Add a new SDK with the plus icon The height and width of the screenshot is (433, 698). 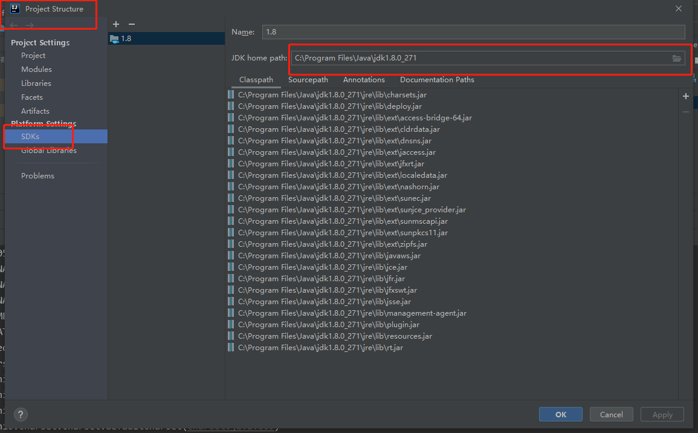(x=115, y=24)
